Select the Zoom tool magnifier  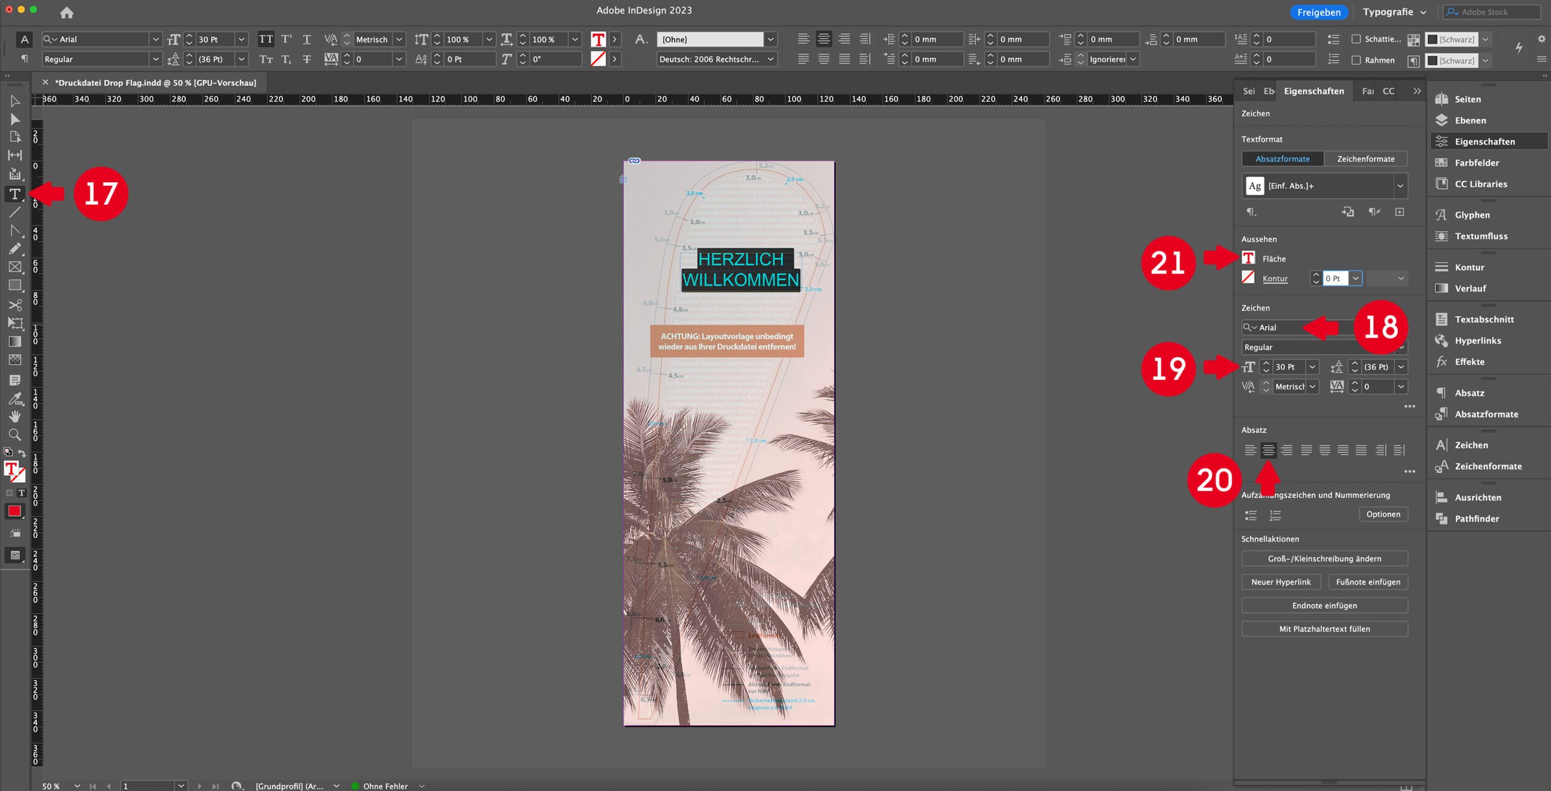pyautogui.click(x=15, y=435)
